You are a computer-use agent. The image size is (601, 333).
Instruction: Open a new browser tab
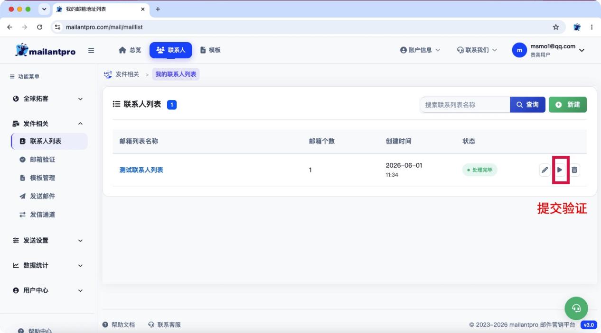click(158, 9)
